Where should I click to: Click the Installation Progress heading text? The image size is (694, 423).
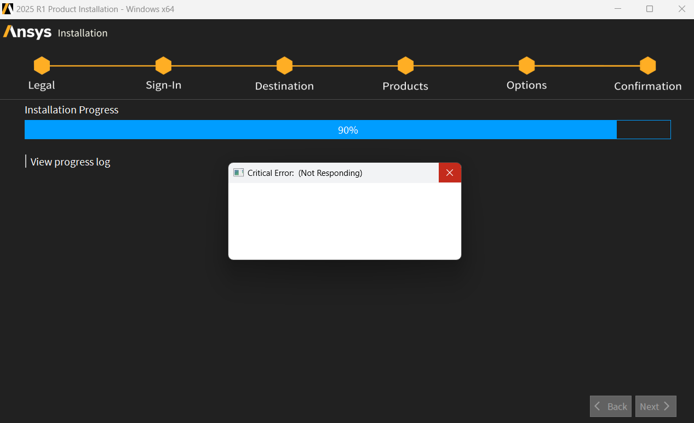(72, 110)
